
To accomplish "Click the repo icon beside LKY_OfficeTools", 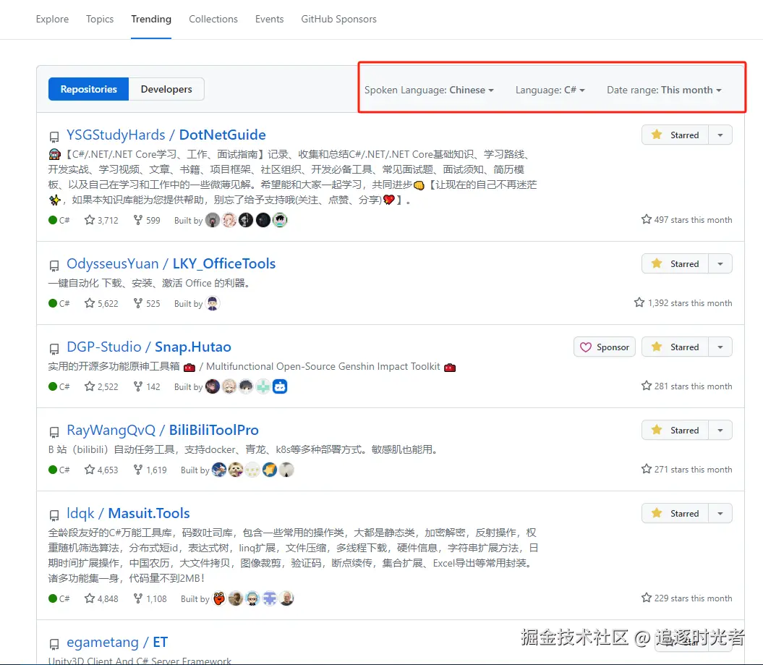I will 54,266.
